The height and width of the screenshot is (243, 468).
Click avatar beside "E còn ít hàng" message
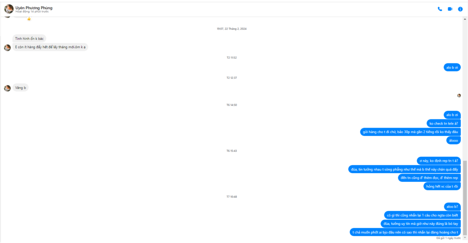pyautogui.click(x=7, y=48)
